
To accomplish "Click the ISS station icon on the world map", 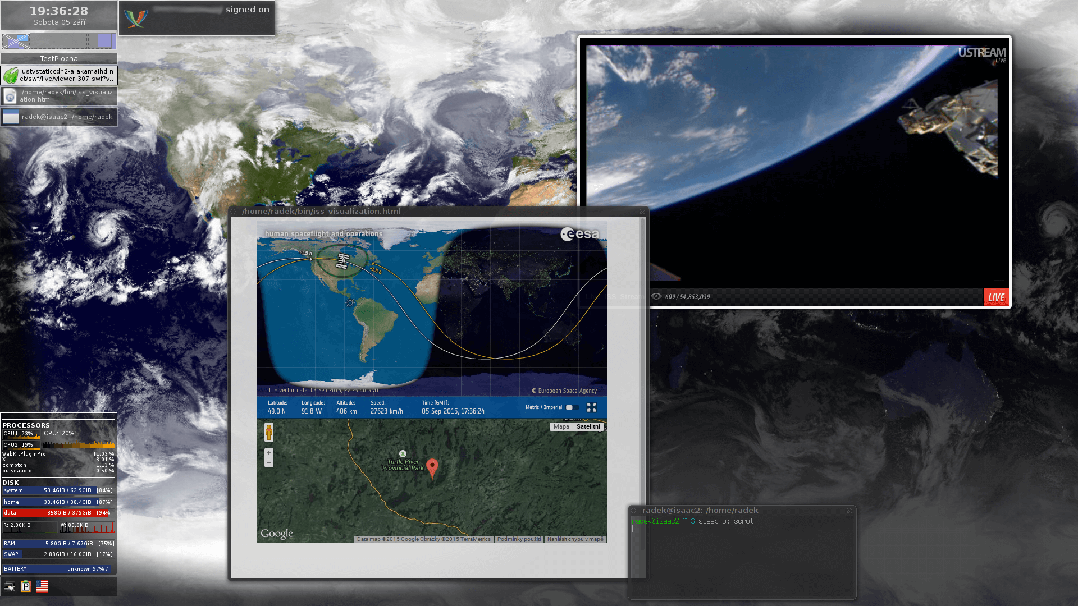I will coord(342,261).
